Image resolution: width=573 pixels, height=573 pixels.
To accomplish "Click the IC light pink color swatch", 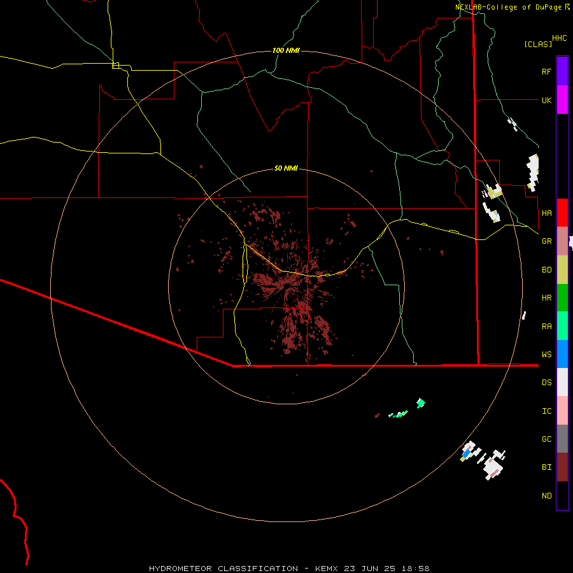I will click(x=562, y=411).
